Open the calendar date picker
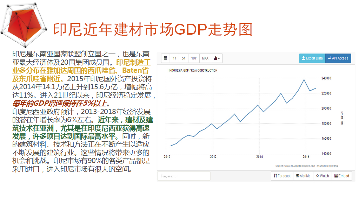 (165, 58)
